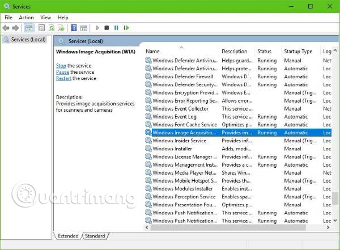Select Windows Media Player Net... row
Viewport: 340px width, 250px height.
pyautogui.click(x=238, y=173)
